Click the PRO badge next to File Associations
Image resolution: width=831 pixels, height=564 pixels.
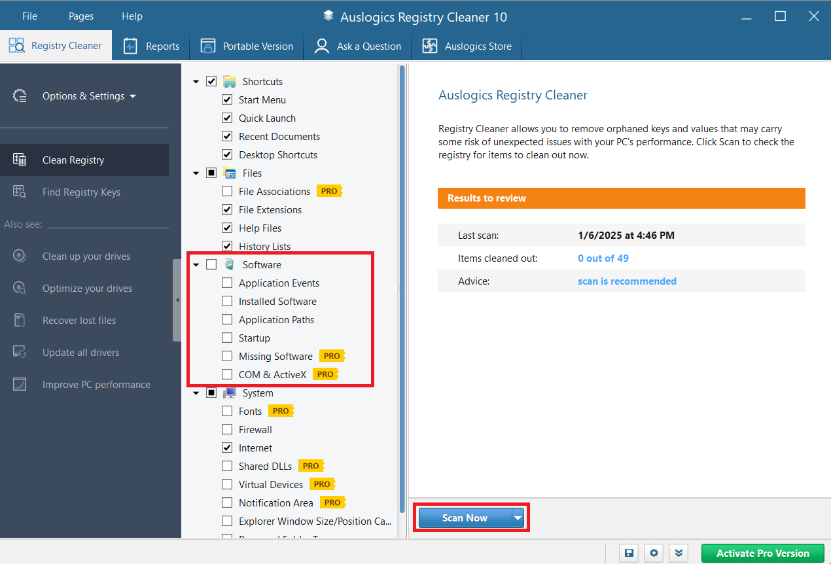tap(329, 191)
